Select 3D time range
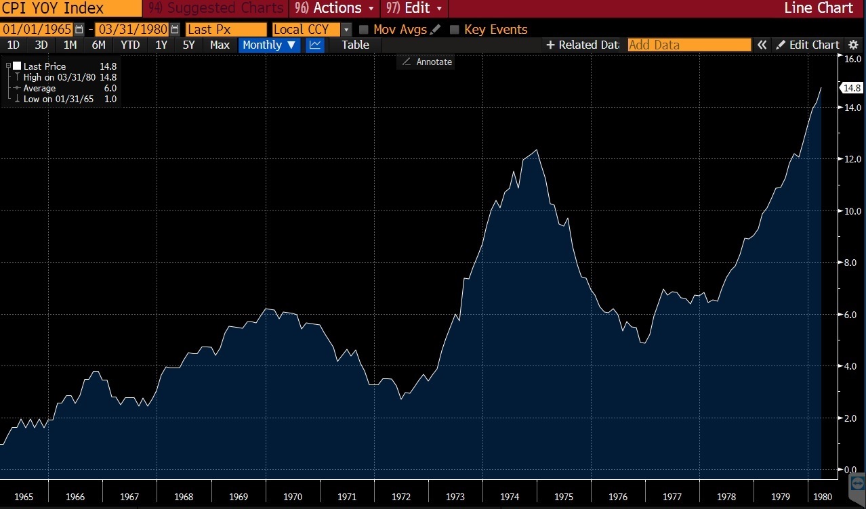The height and width of the screenshot is (509, 866). 41,45
